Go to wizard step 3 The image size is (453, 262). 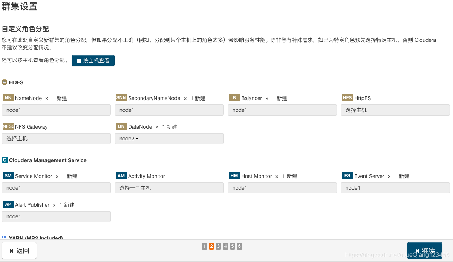218,246
